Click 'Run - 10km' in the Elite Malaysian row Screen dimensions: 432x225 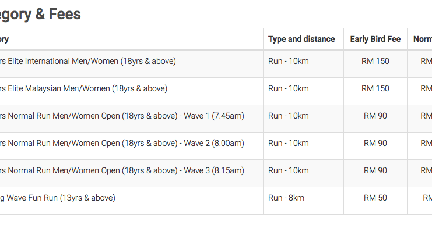point(289,88)
